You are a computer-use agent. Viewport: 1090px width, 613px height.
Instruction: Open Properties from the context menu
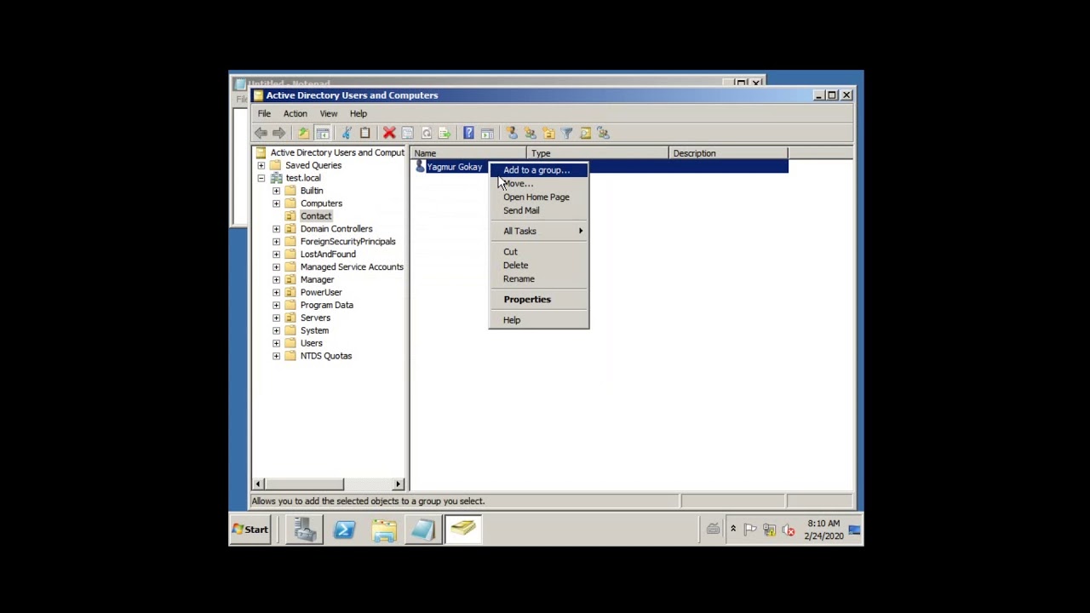[x=538, y=299]
